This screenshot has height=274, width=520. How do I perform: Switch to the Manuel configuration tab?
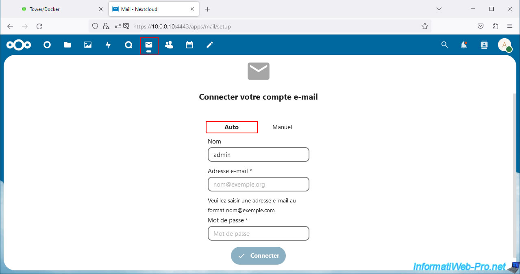click(x=282, y=127)
